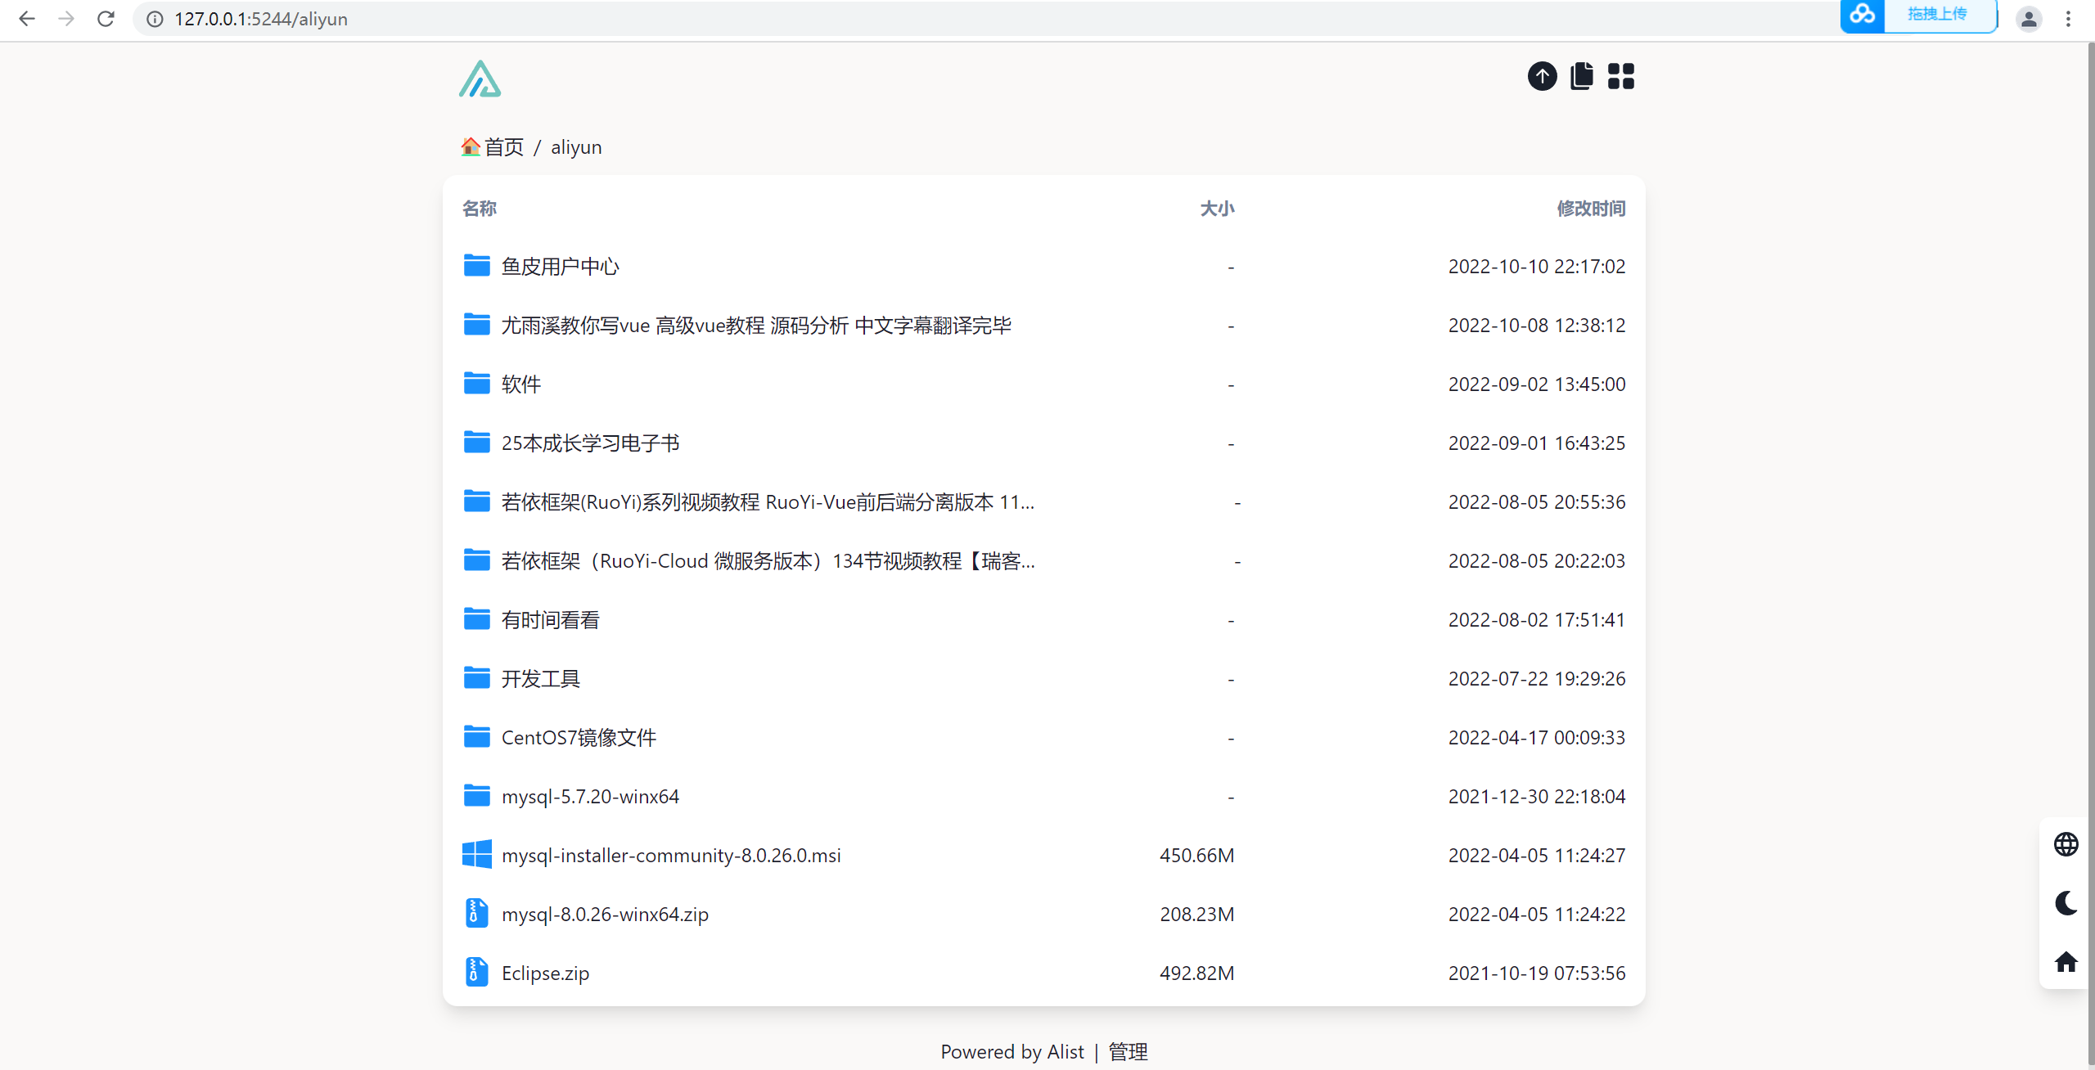Open Eclipse.zip file
2095x1070 pixels.
(x=545, y=973)
